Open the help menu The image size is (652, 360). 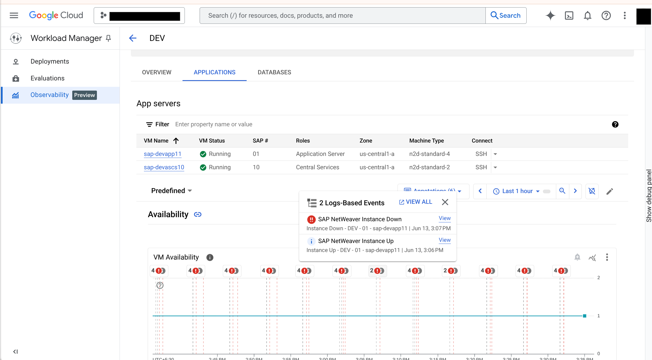click(606, 15)
